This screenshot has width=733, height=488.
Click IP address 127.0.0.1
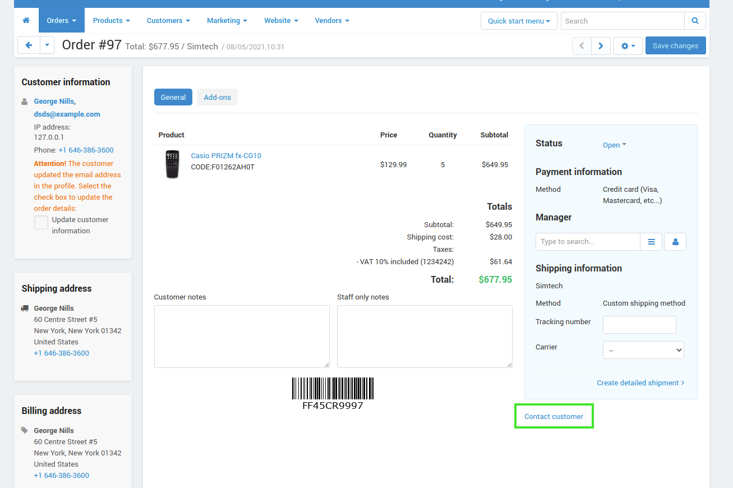pos(49,137)
